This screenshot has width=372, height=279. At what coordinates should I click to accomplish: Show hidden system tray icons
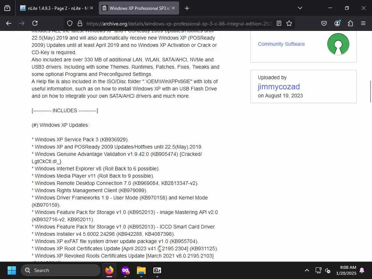pos(307,270)
